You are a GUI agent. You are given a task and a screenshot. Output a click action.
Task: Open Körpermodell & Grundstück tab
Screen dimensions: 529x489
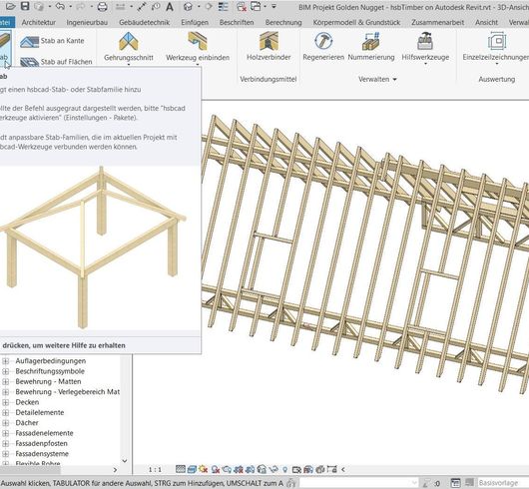pyautogui.click(x=356, y=22)
